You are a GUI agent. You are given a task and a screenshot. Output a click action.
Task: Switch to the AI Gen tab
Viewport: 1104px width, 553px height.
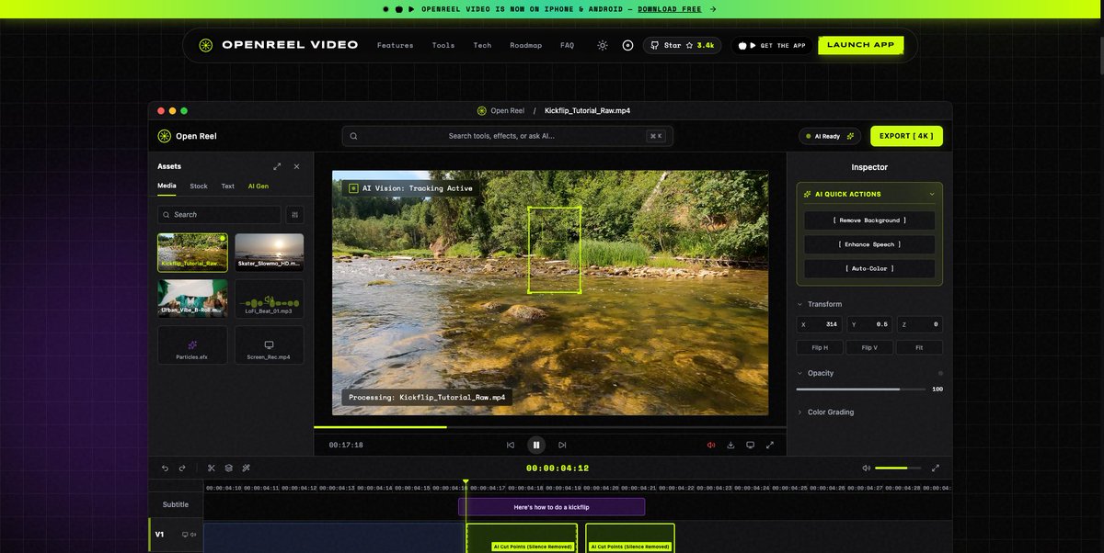pos(259,186)
